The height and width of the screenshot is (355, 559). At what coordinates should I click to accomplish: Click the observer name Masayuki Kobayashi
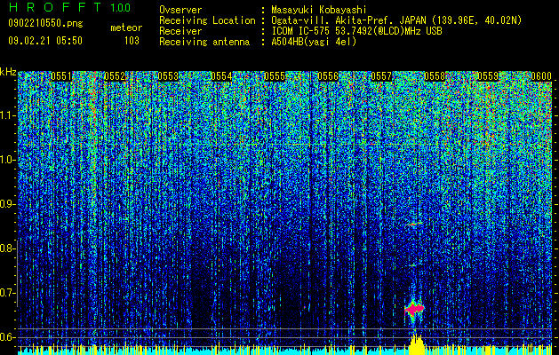318,10
